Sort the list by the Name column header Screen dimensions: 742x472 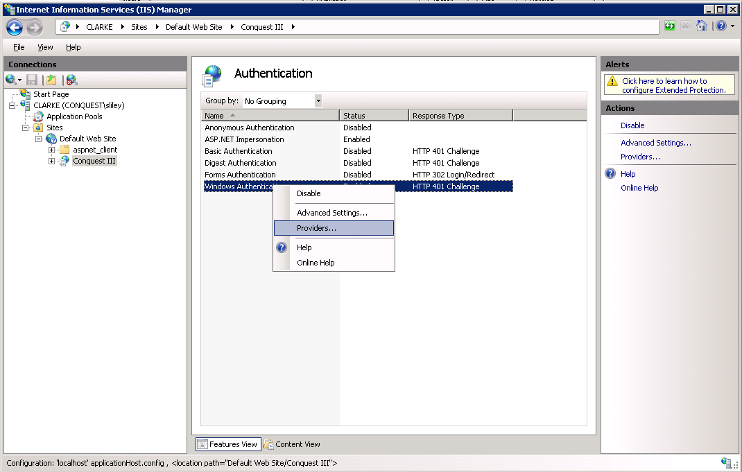point(270,115)
